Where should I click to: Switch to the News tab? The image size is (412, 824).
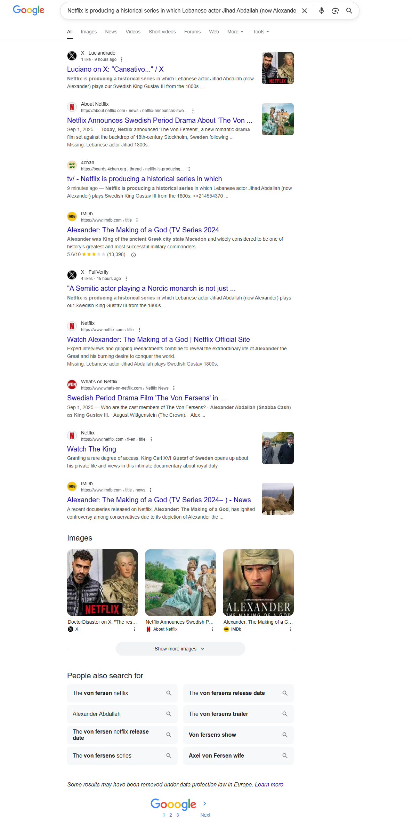111,32
